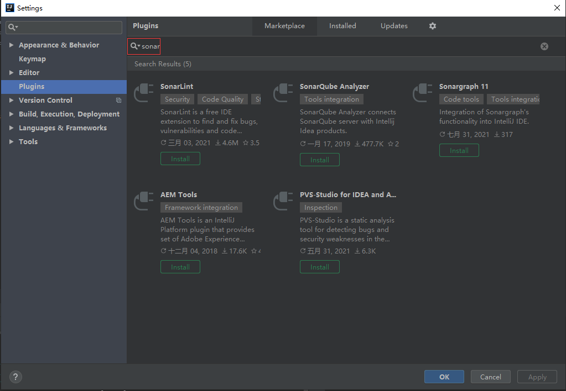The image size is (566, 391).
Task: Click the Sonargraph 317 downloads count
Action: point(503,134)
